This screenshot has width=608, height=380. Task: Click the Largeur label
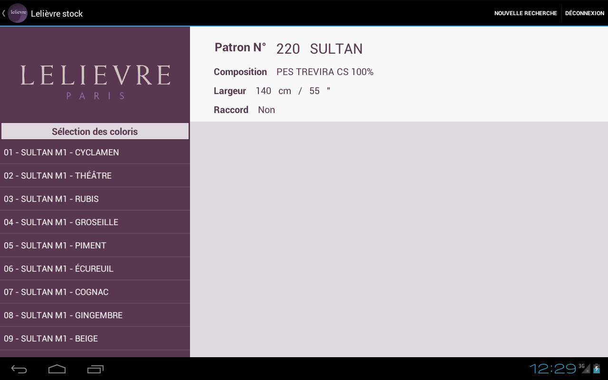tap(230, 91)
